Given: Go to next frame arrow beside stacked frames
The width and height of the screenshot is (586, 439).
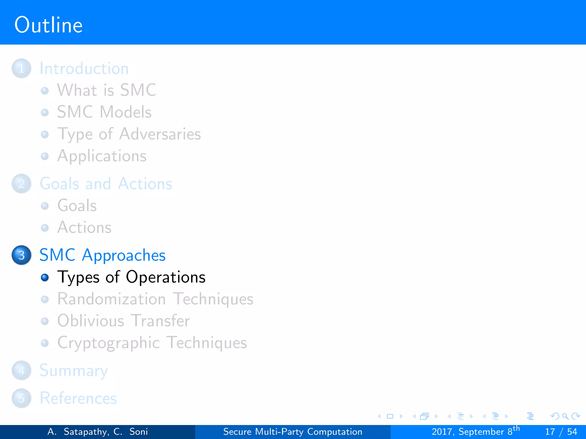Looking at the screenshot, I should pyautogui.click(x=436, y=416).
